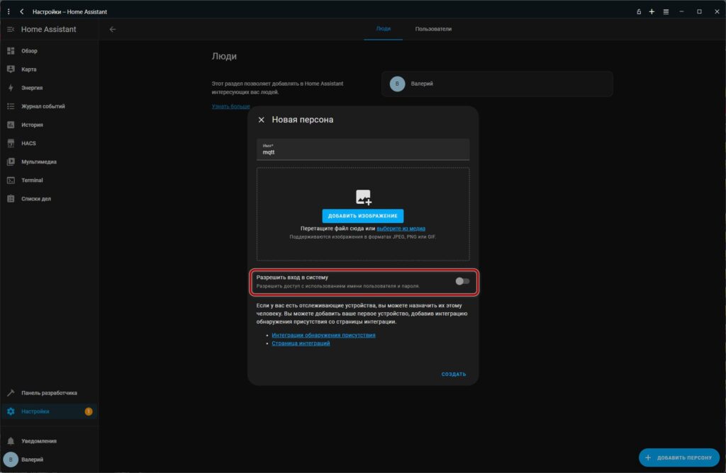Open Панель разработчика hammer icon
The width and height of the screenshot is (726, 473).
coord(11,393)
